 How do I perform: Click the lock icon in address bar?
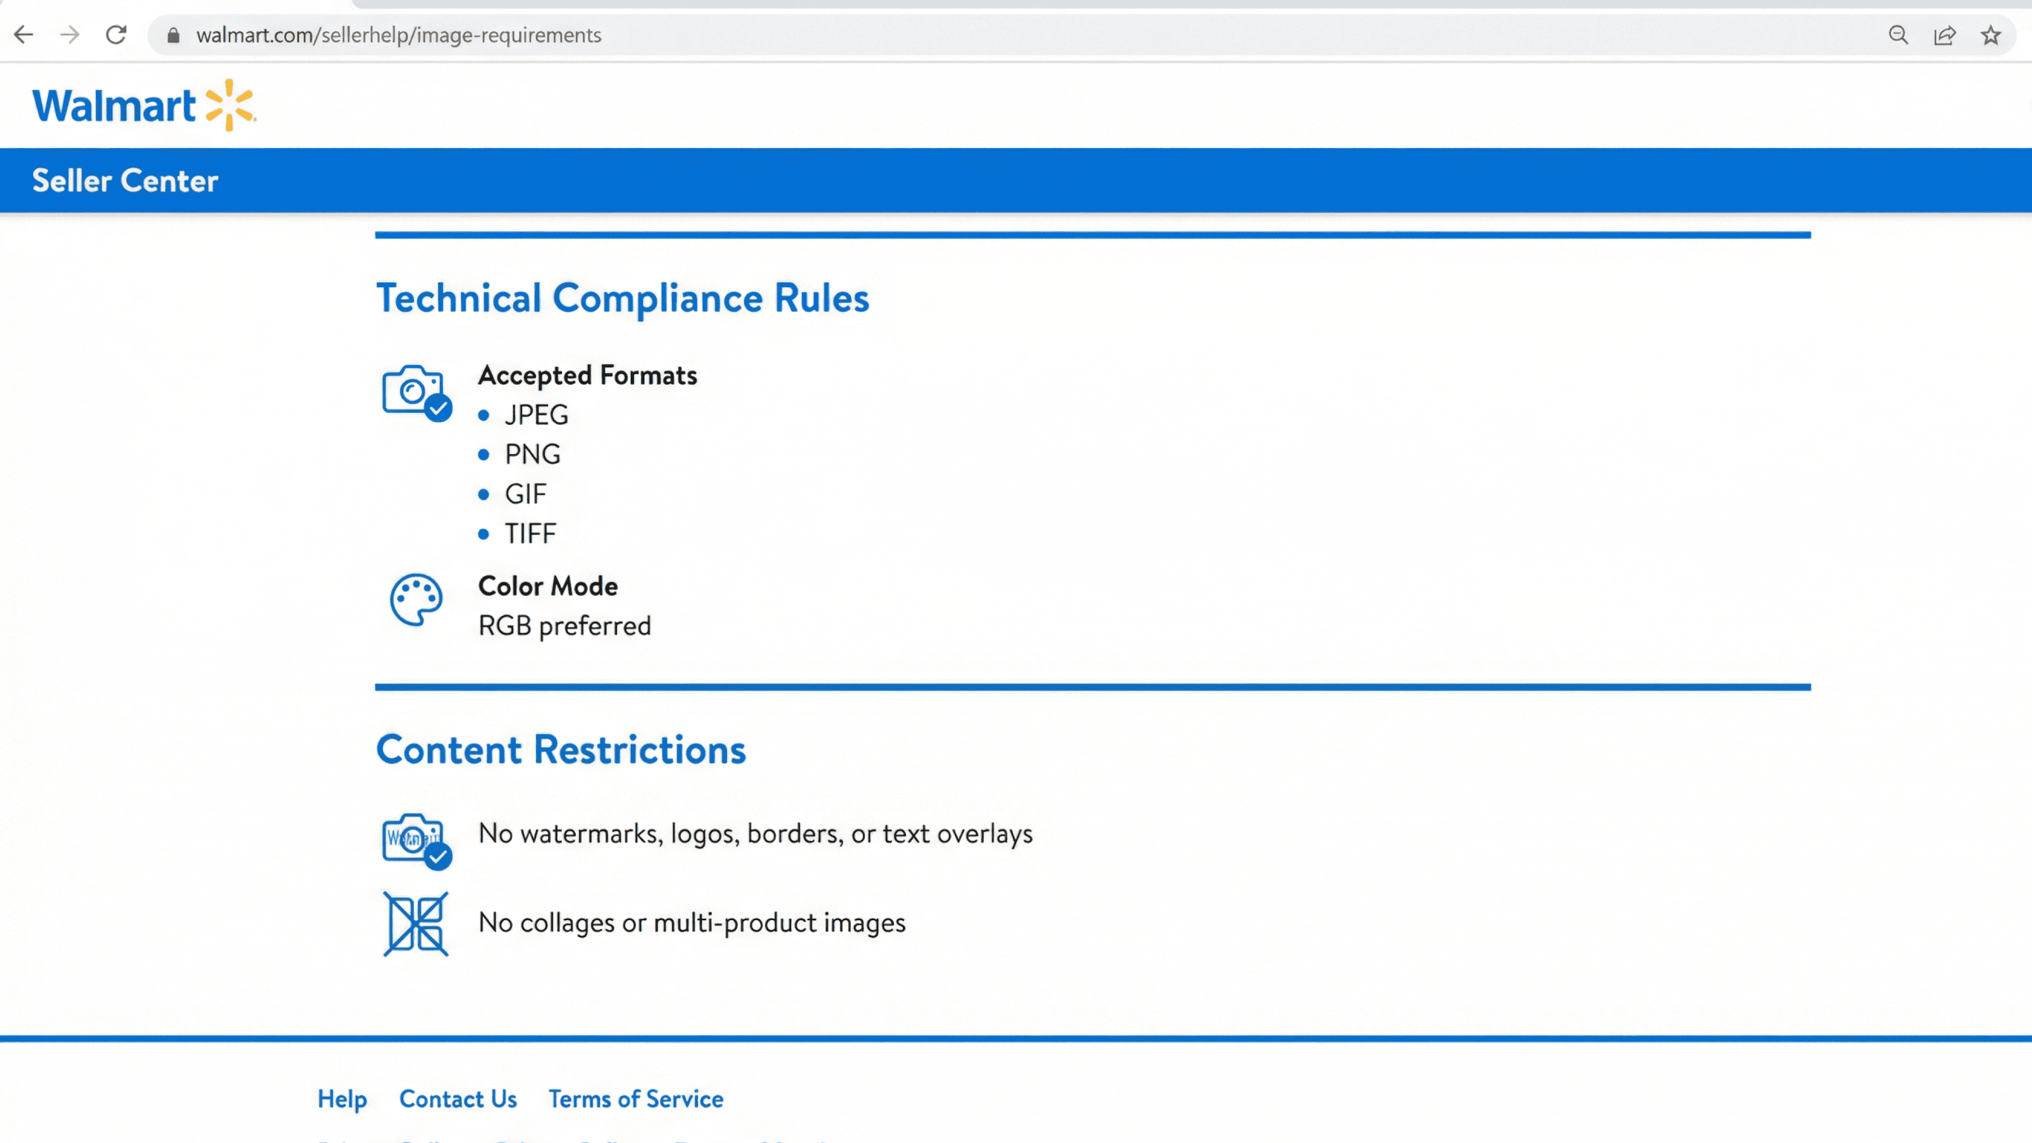[x=174, y=35]
